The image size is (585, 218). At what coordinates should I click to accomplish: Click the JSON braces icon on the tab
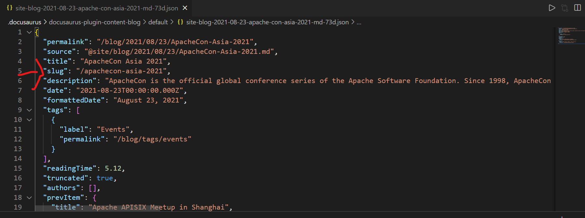[9, 8]
